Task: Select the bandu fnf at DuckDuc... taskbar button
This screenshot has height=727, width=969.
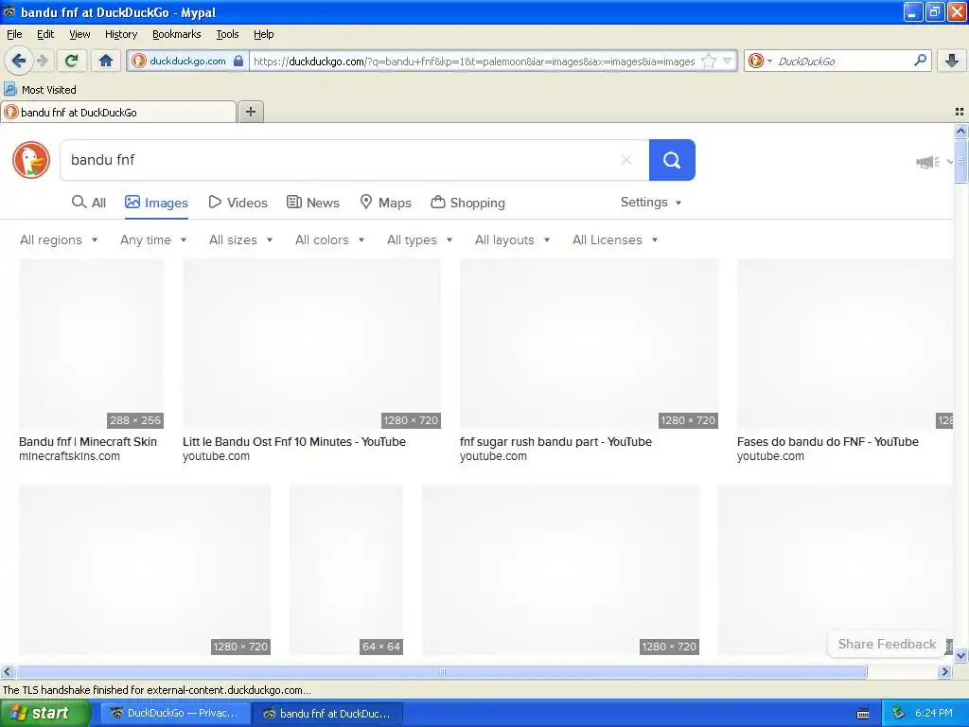Action: coord(327,713)
